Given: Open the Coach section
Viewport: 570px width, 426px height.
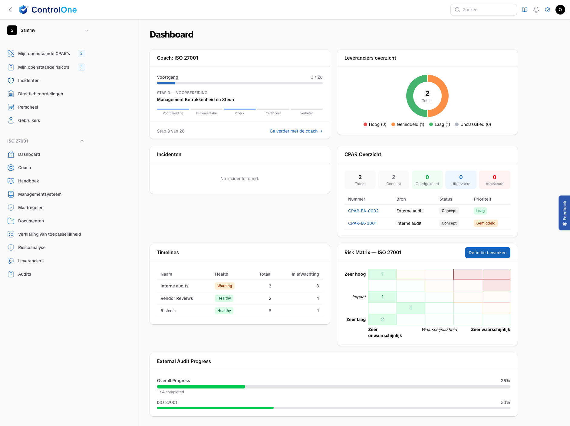Looking at the screenshot, I should (x=24, y=168).
